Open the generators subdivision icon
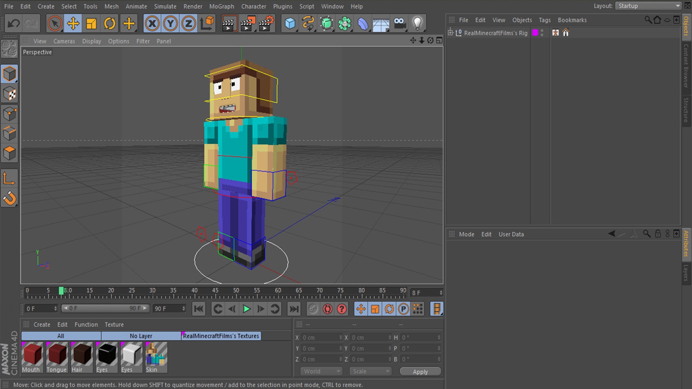The image size is (692, 389). pyautogui.click(x=326, y=24)
